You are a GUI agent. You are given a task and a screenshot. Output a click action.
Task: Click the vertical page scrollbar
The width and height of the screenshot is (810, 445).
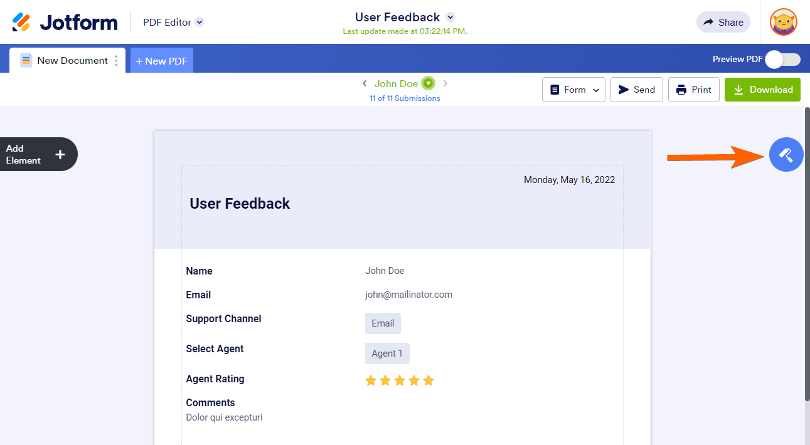click(807, 251)
